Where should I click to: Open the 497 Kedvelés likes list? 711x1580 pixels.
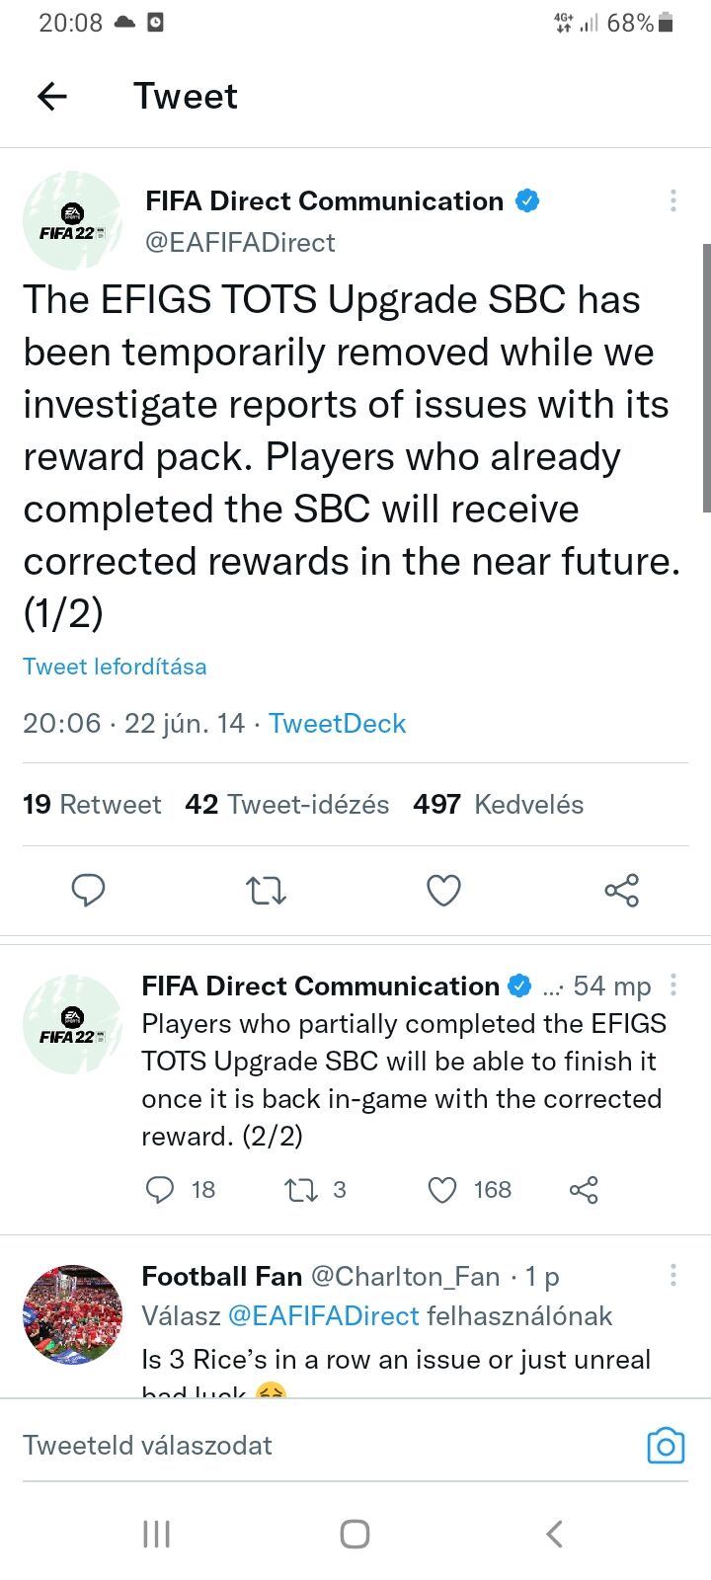click(498, 805)
